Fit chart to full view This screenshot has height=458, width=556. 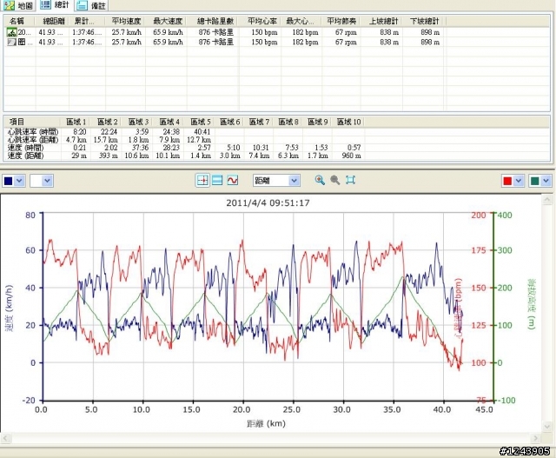point(350,181)
